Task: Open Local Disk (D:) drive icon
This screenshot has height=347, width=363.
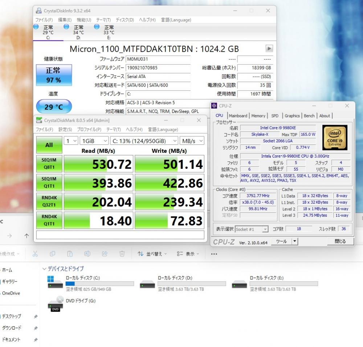Action: [x=147, y=284]
